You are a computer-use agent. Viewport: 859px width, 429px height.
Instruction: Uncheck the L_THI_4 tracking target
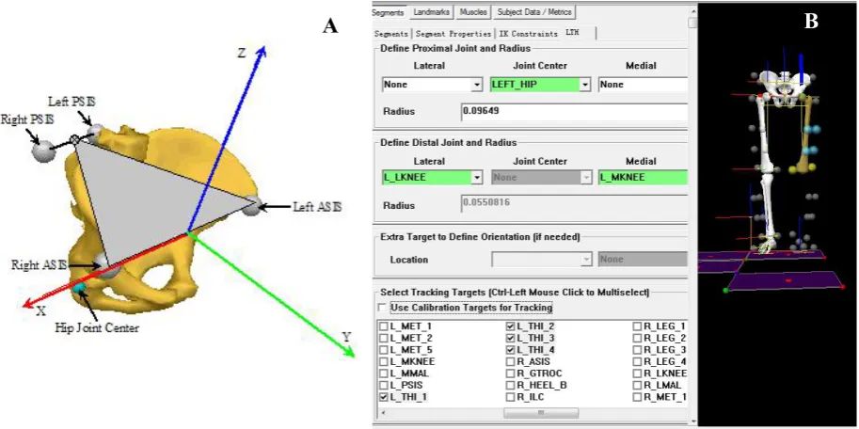click(x=511, y=350)
